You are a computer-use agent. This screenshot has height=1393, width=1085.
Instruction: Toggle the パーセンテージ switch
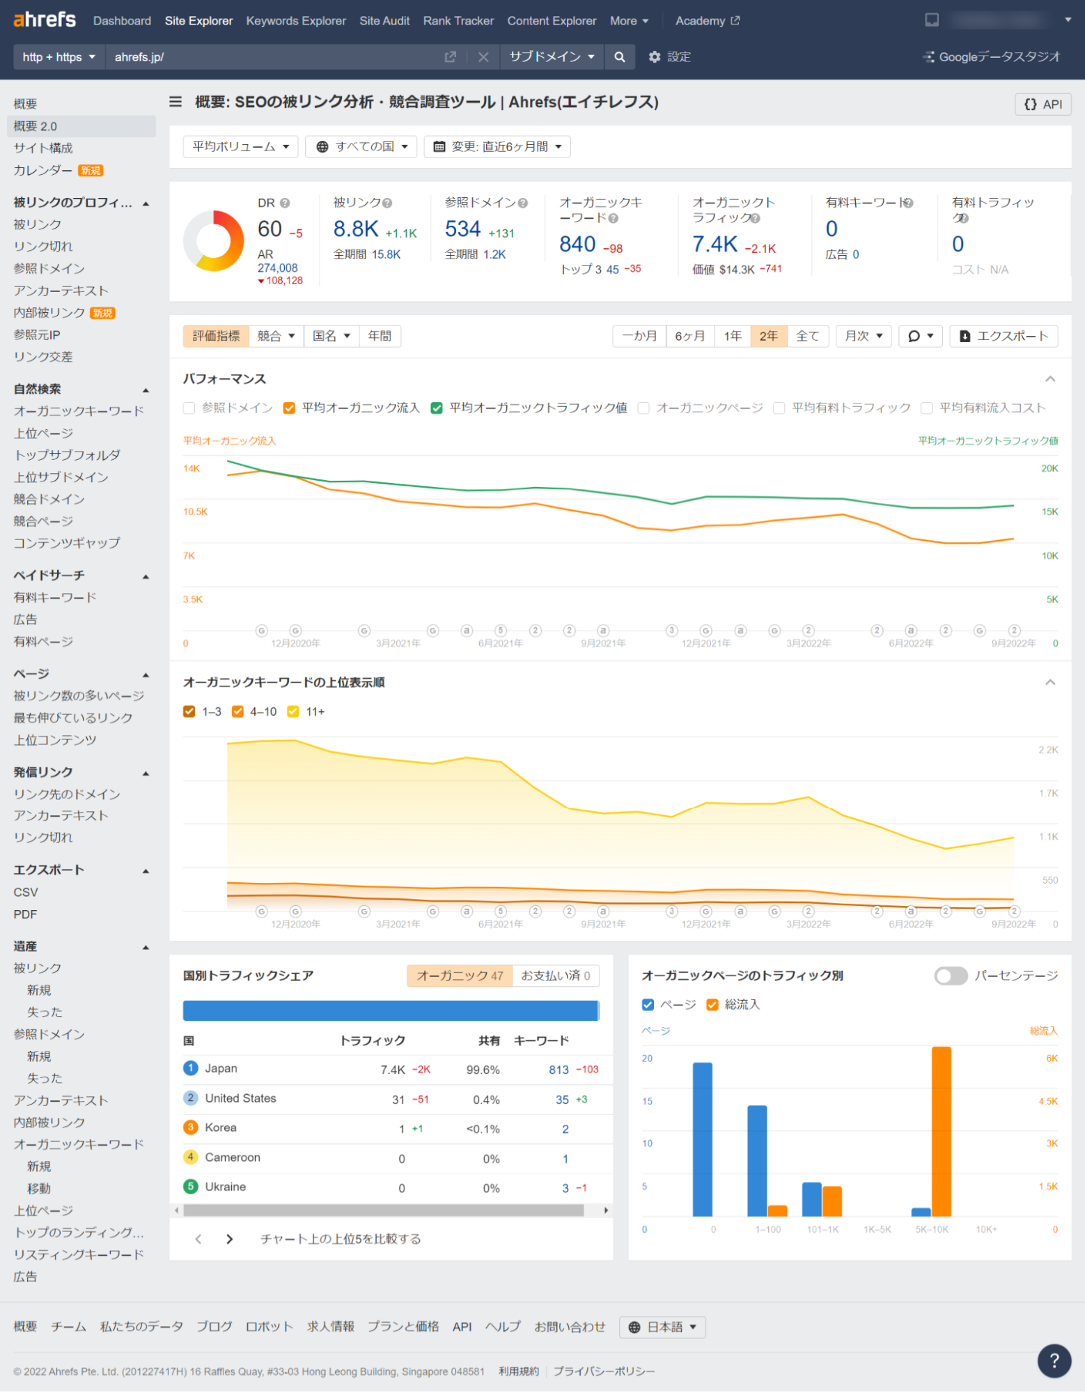[950, 976]
